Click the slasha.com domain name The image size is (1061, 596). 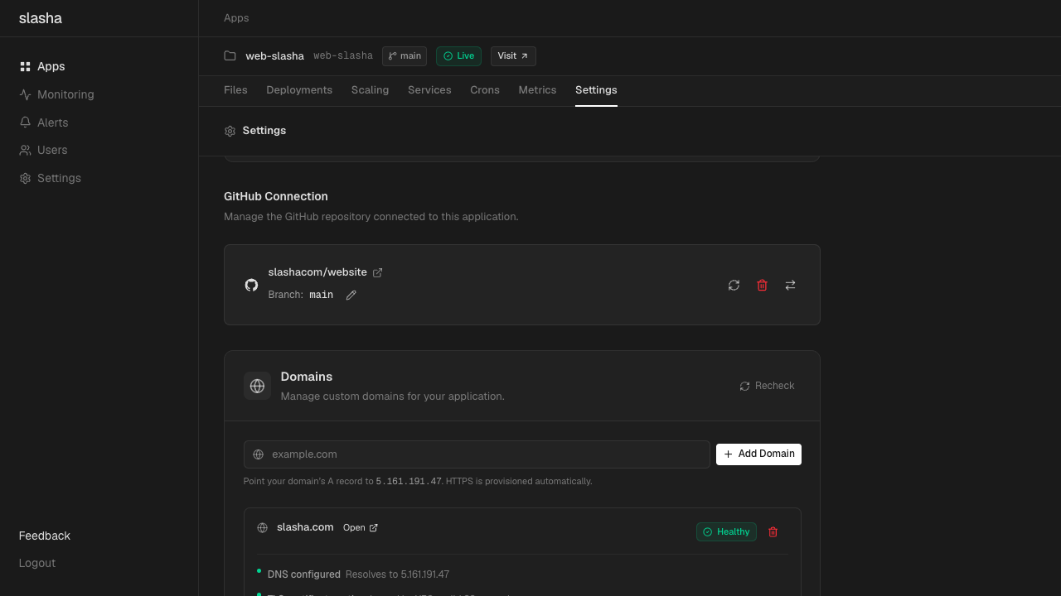[305, 527]
